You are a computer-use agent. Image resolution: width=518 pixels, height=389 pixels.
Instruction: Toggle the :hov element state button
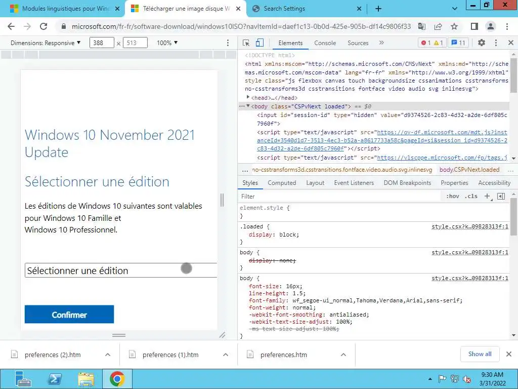(452, 196)
